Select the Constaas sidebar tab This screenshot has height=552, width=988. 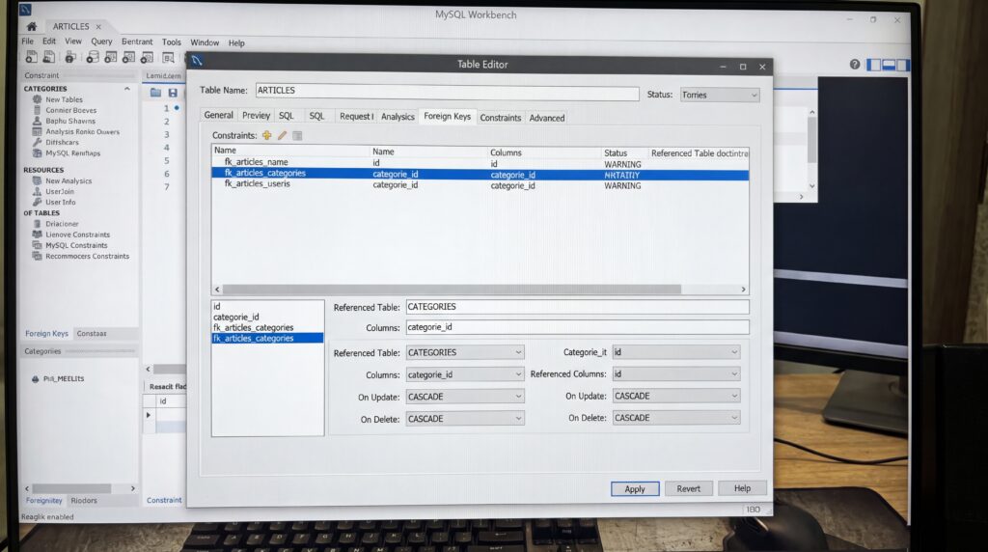tap(92, 333)
